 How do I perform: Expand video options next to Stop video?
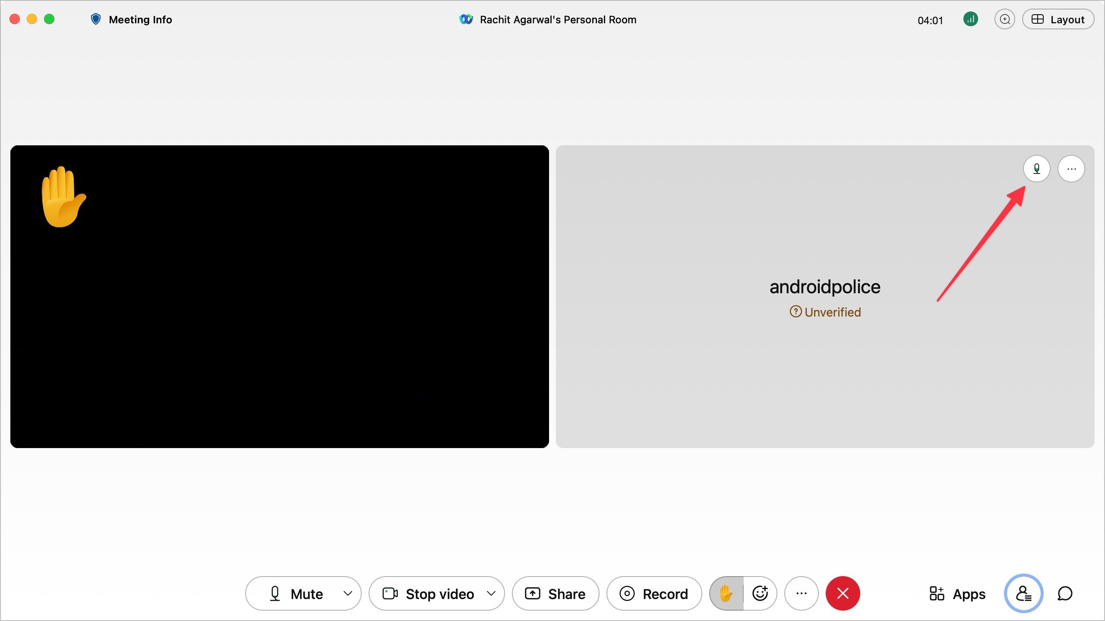point(491,594)
